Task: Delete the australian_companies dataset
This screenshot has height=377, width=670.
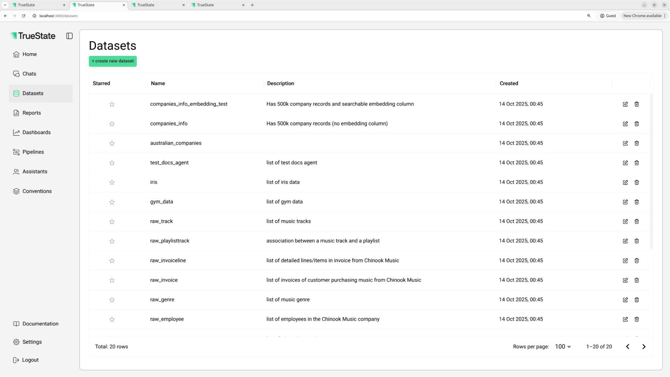Action: [x=636, y=143]
